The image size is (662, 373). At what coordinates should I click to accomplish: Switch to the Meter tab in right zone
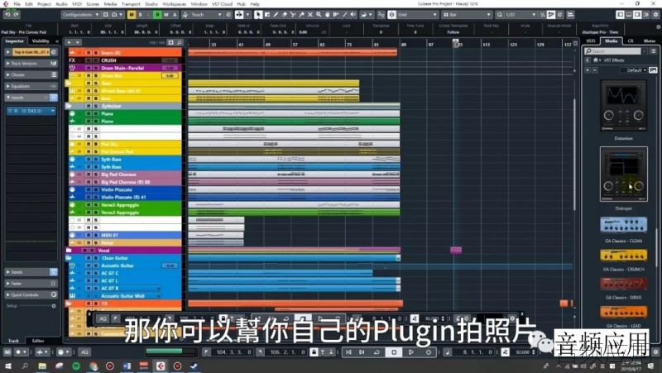[x=650, y=41]
